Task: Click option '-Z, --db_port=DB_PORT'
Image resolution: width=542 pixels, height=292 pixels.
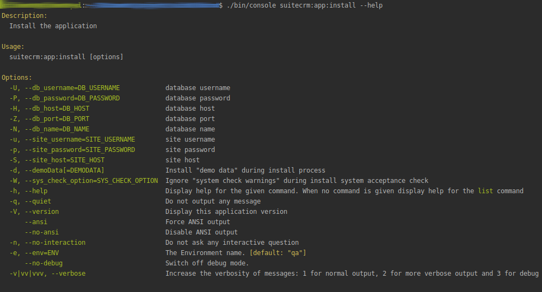Action: click(50, 119)
